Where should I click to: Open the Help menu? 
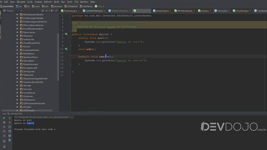93,2
